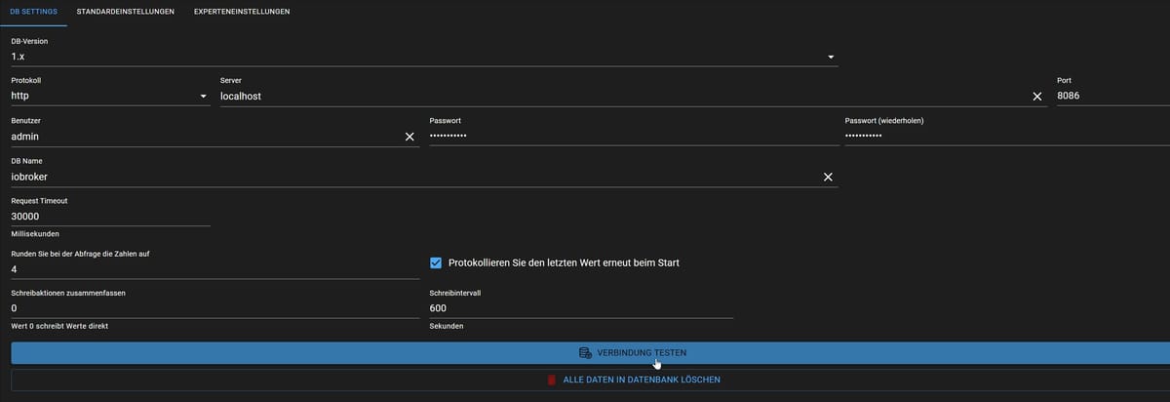Focus the Request Timeout field 30000
Viewport: 1170px width, 402px height.
point(110,217)
